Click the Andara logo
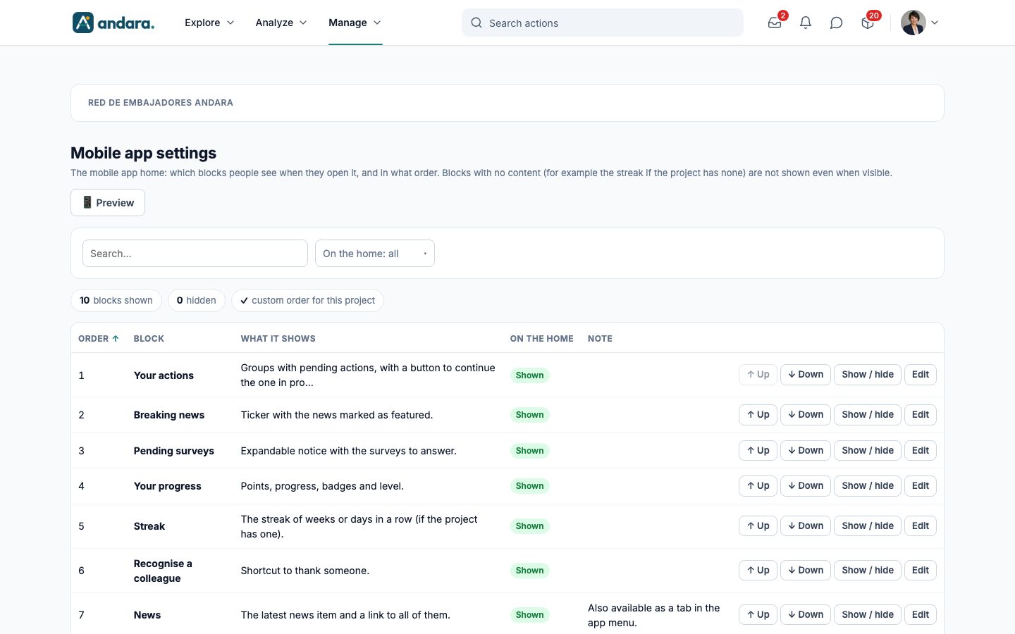The width and height of the screenshot is (1015, 634). [x=113, y=23]
